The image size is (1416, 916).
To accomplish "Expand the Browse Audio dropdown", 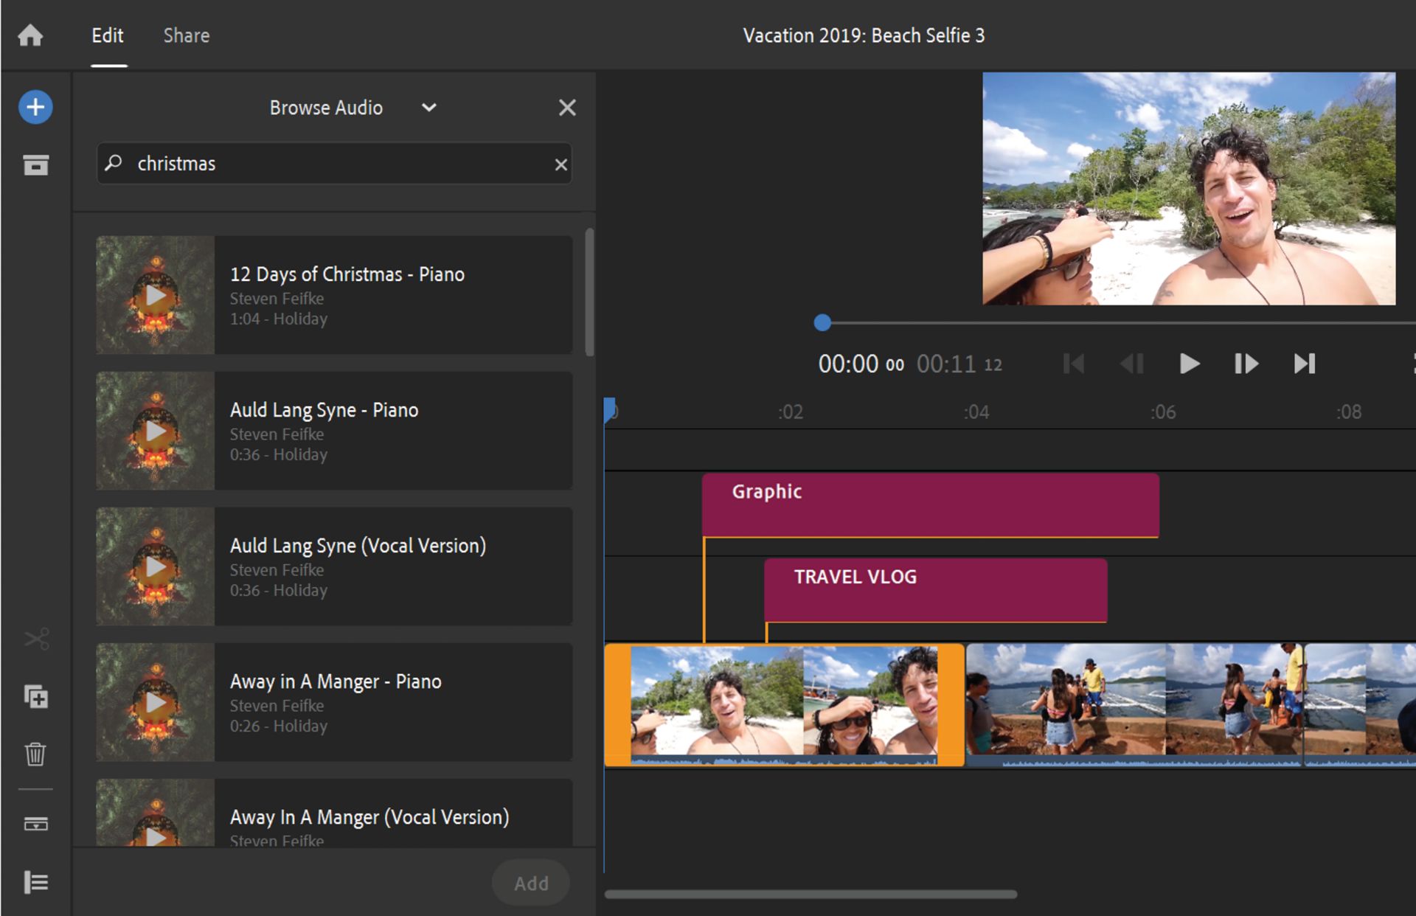I will [x=428, y=108].
